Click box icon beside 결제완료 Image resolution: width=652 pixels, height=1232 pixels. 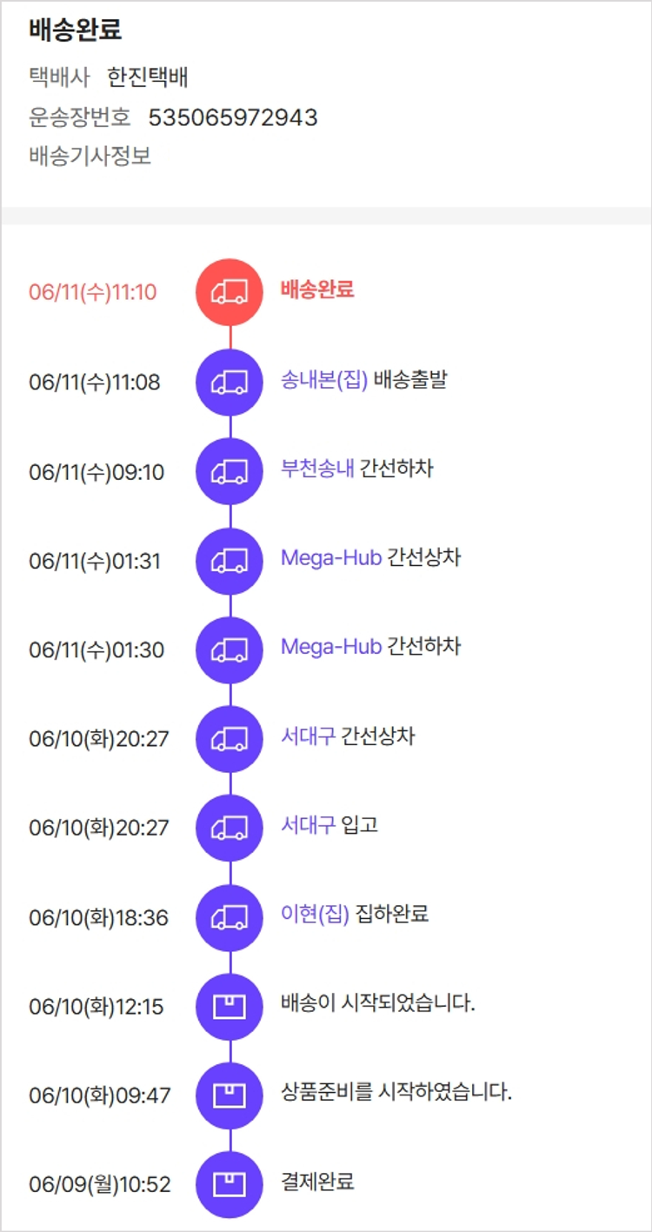tap(230, 1184)
